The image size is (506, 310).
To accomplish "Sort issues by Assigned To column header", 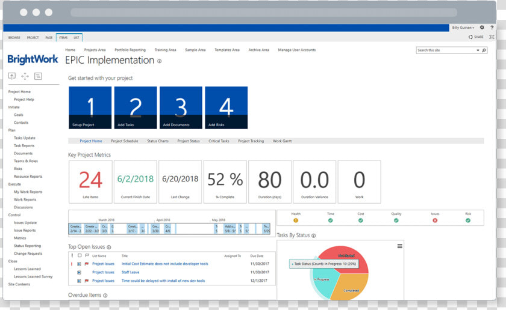I will [233, 256].
